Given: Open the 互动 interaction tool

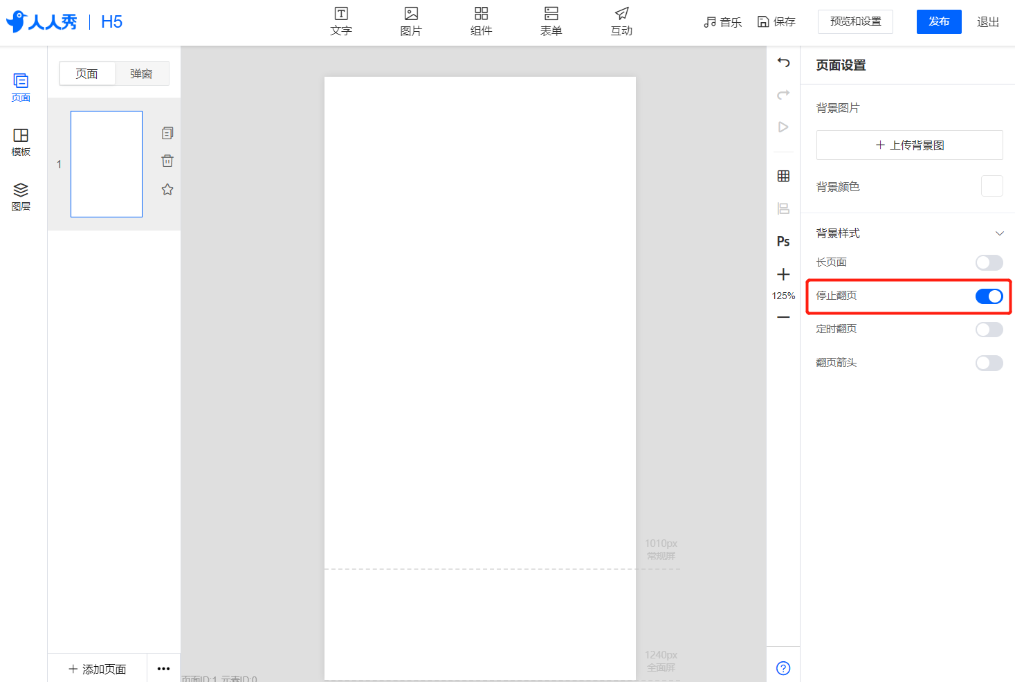Looking at the screenshot, I should [x=621, y=21].
